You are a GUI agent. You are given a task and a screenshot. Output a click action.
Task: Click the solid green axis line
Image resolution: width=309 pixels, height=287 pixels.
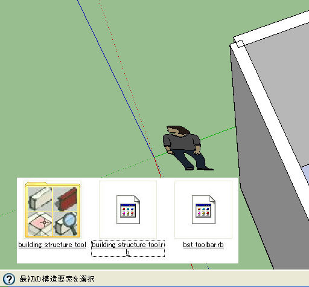[x=217, y=133]
